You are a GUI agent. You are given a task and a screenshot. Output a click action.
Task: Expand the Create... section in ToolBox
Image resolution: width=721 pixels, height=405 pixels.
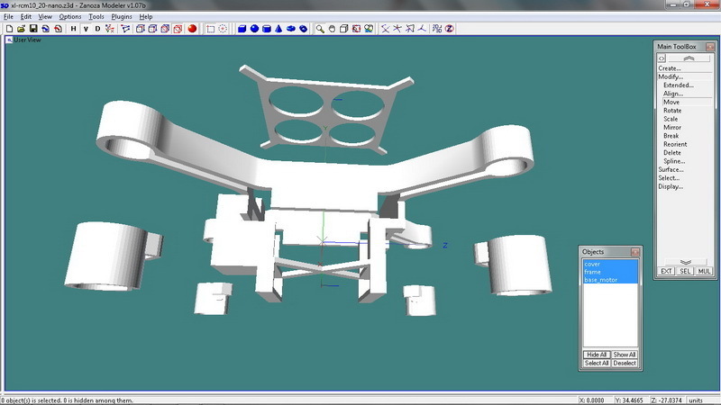pos(670,68)
